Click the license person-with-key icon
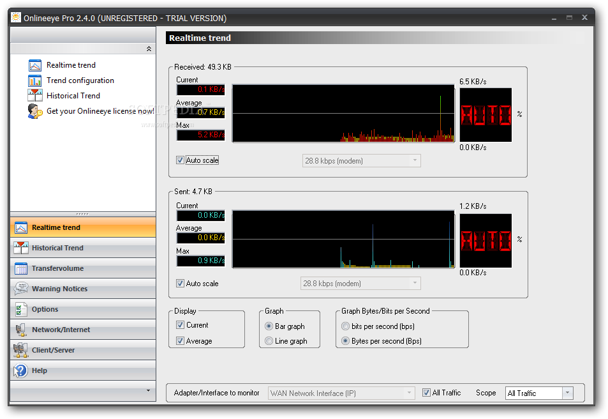 (35, 111)
